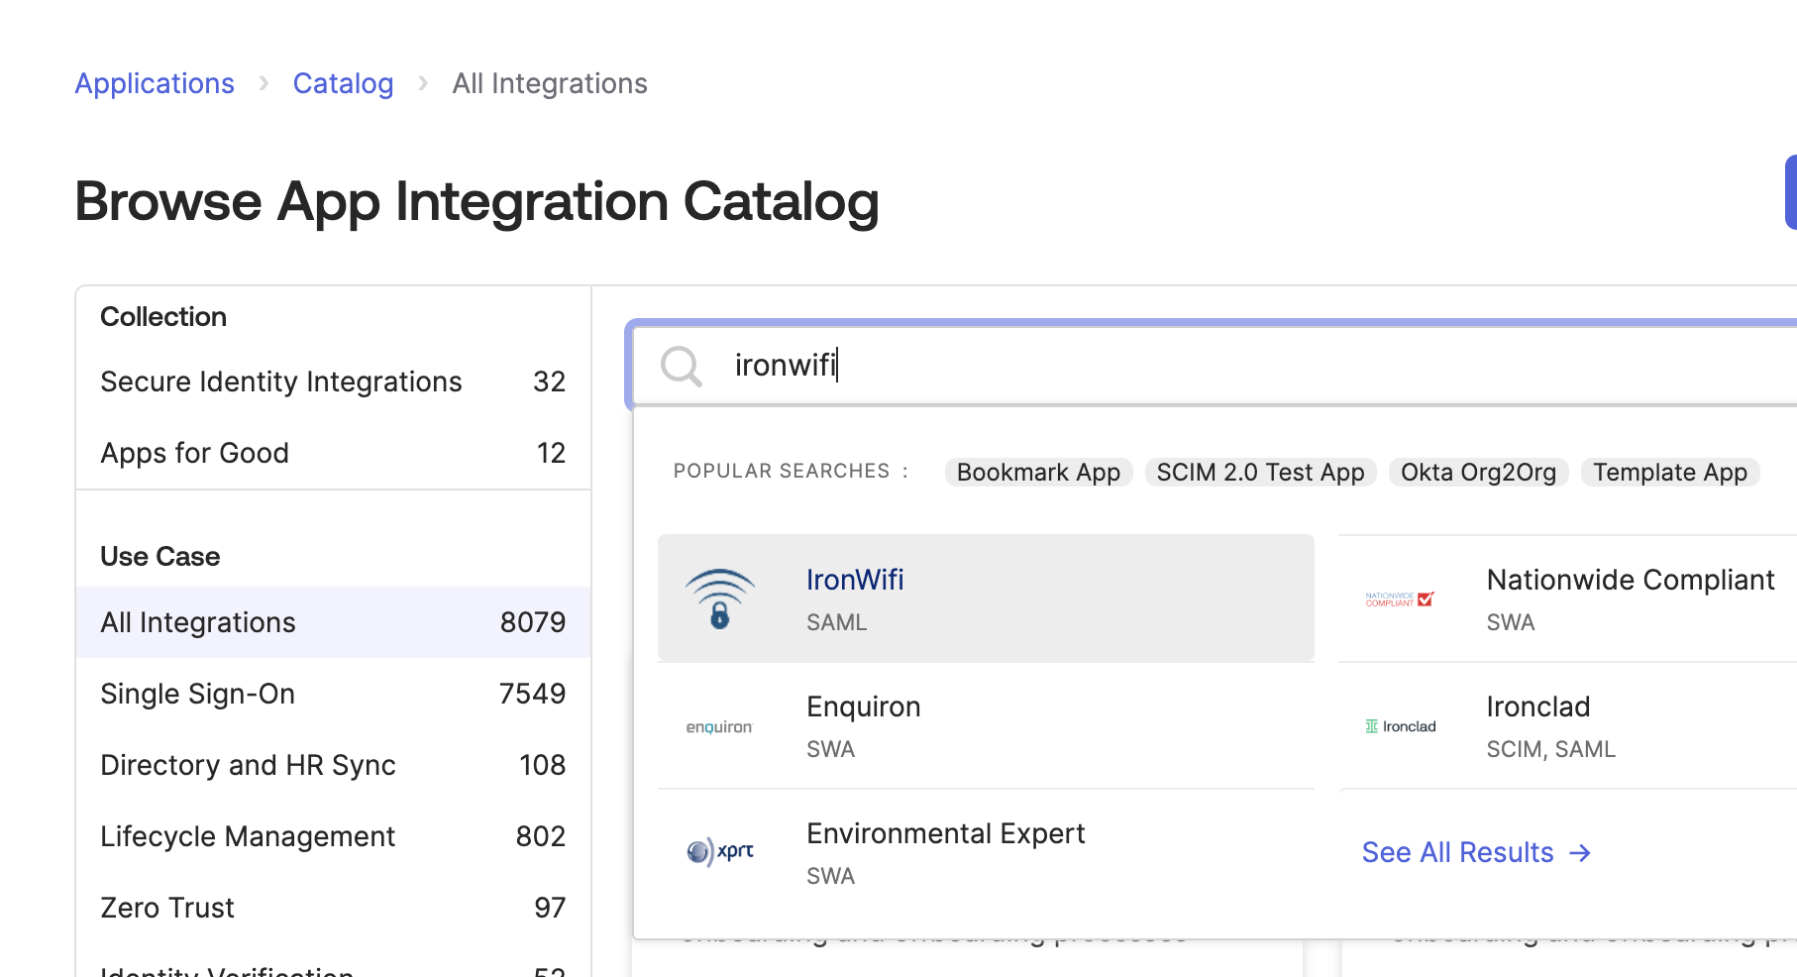Open the IronWifi SAML result
The height and width of the screenshot is (977, 1797).
[x=986, y=598]
